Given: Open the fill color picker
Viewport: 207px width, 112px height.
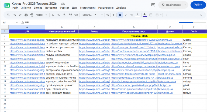Looking at the screenshot, I should tap(145, 15).
